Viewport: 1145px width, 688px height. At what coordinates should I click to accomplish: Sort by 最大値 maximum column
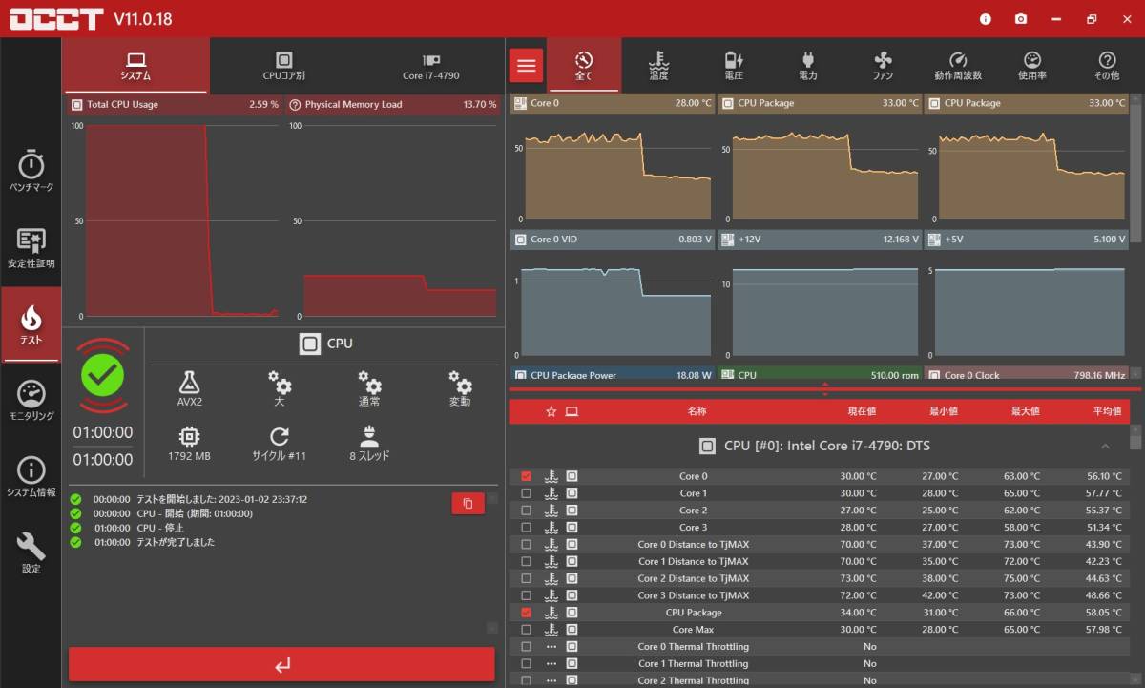1026,411
